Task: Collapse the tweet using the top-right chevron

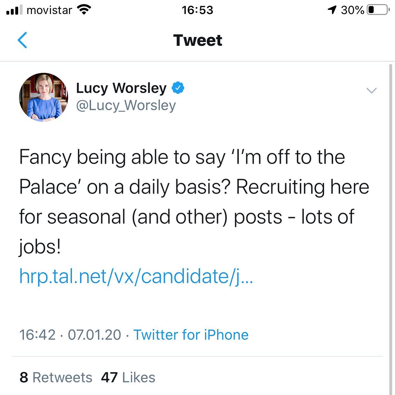Action: (x=371, y=91)
